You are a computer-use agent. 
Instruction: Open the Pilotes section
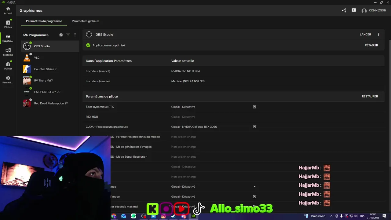pos(8,24)
